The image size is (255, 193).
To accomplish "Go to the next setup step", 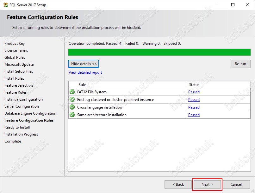I will (x=207, y=184).
